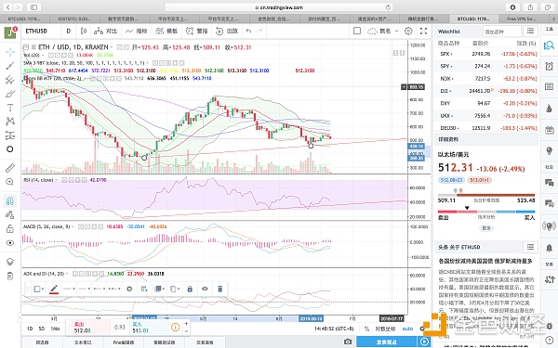Delete drawing with trash icon in floating toolbar
The width and height of the screenshot is (558, 348).
point(219,289)
